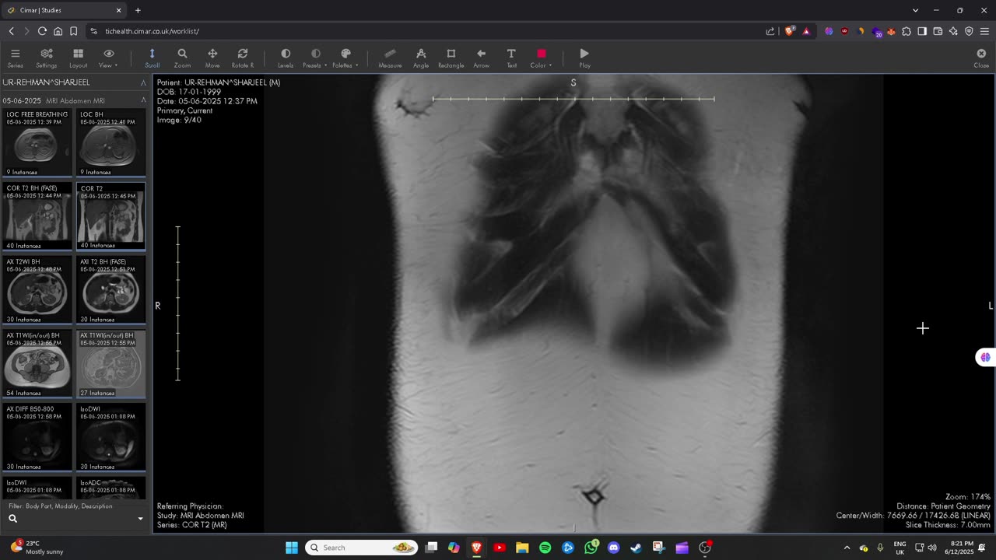Open the Brave Shields lion icon

click(x=790, y=31)
